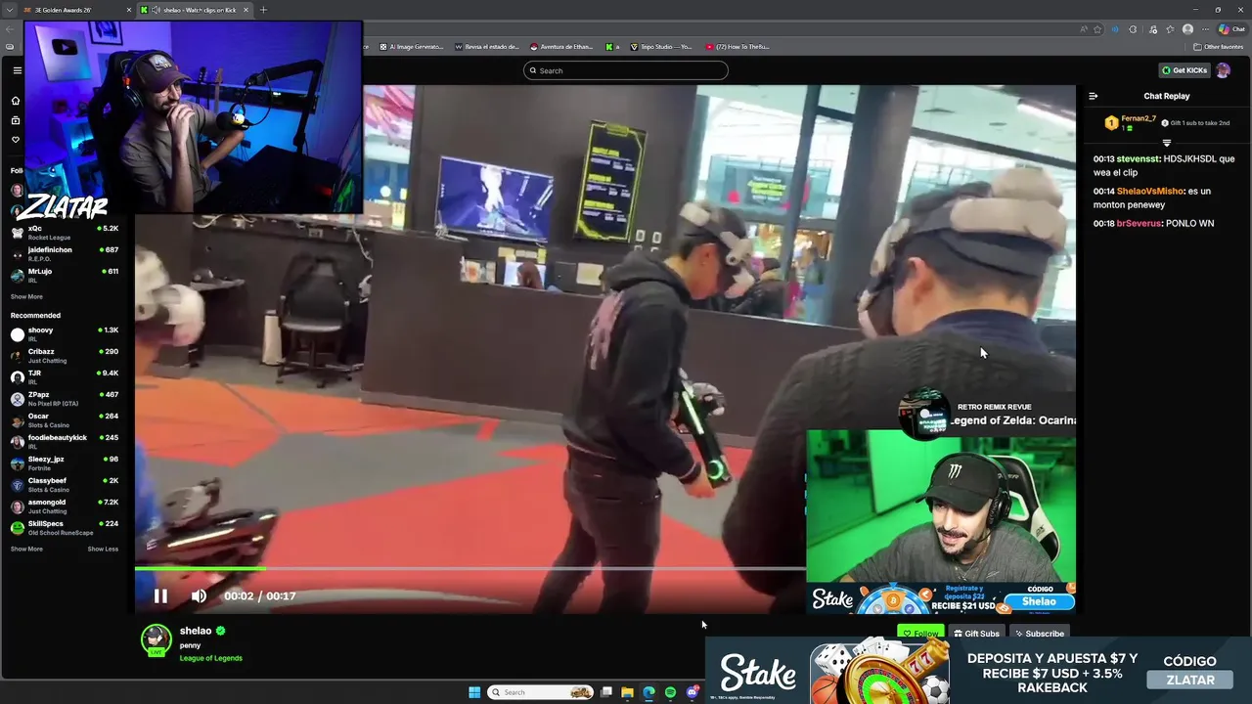Click the Get KICKs button

pos(1185,70)
